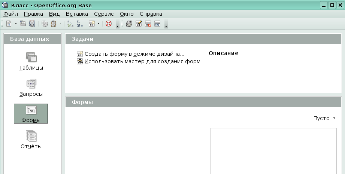The image size is (345, 174).
Task: Save the database with the floppy icon
Action: (x=32, y=24)
